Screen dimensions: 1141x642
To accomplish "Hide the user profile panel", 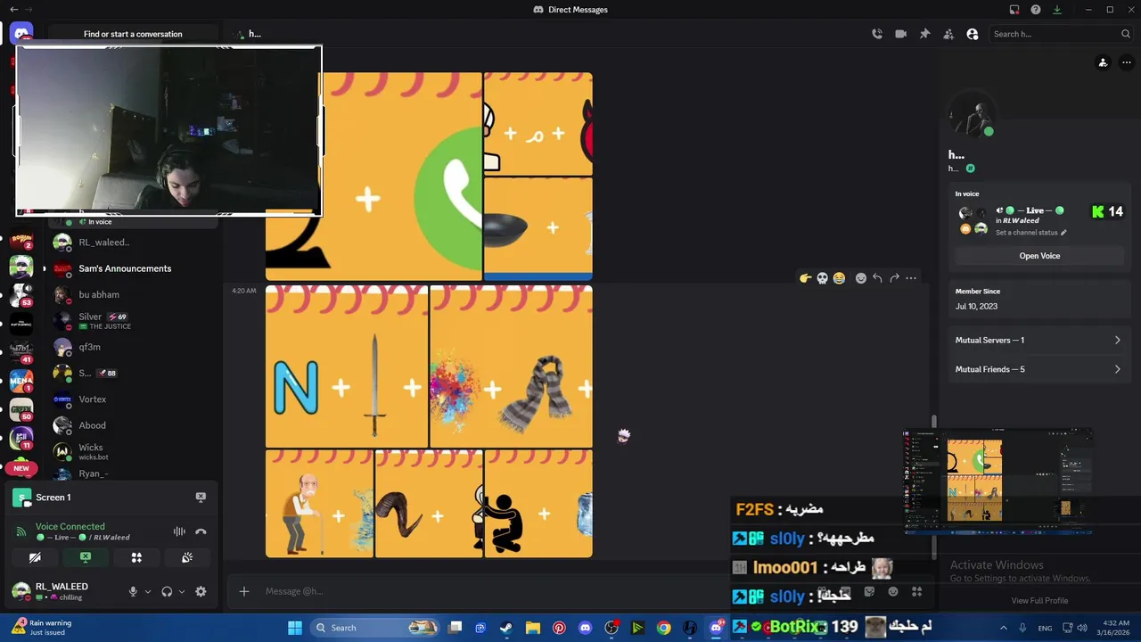I will (973, 34).
